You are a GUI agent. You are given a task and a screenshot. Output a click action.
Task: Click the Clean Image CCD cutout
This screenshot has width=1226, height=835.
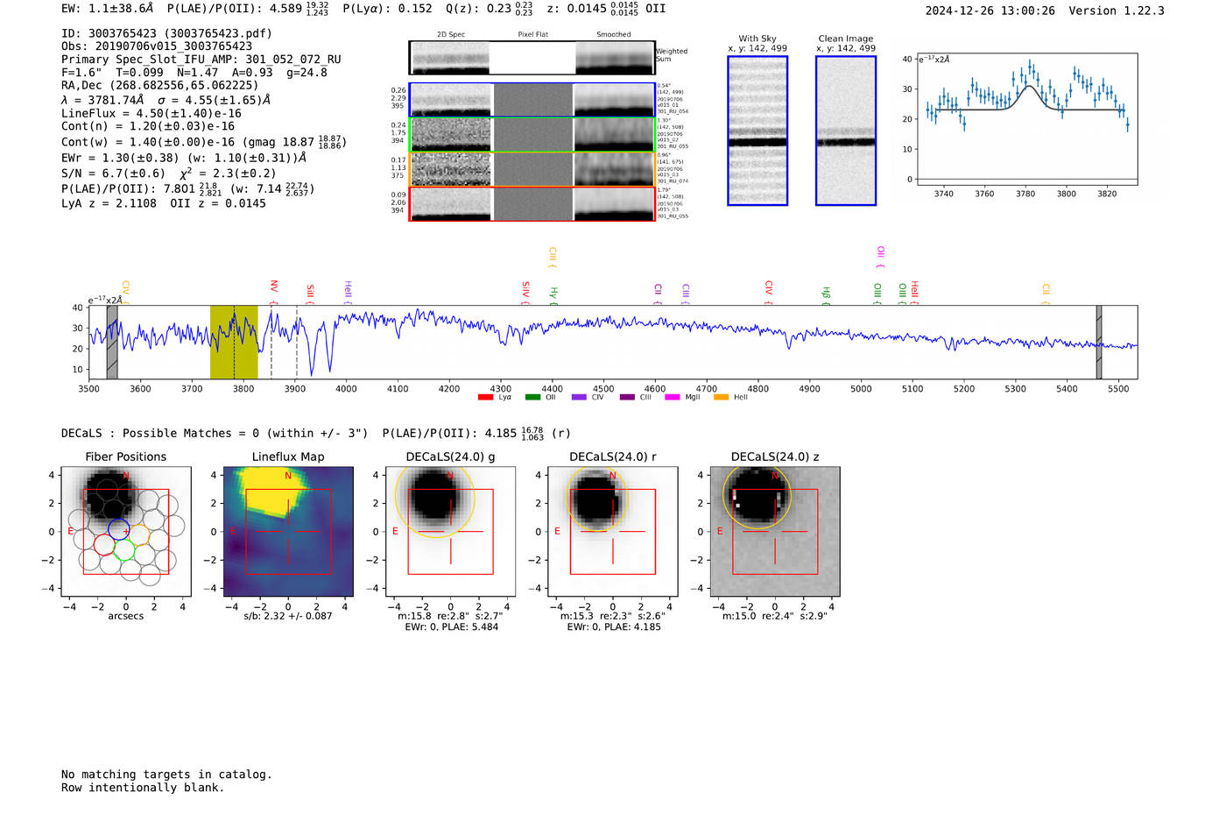pyautogui.click(x=846, y=131)
